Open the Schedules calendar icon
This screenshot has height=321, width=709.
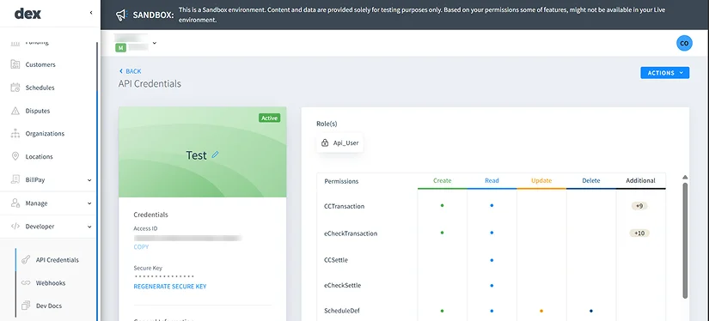click(15, 88)
